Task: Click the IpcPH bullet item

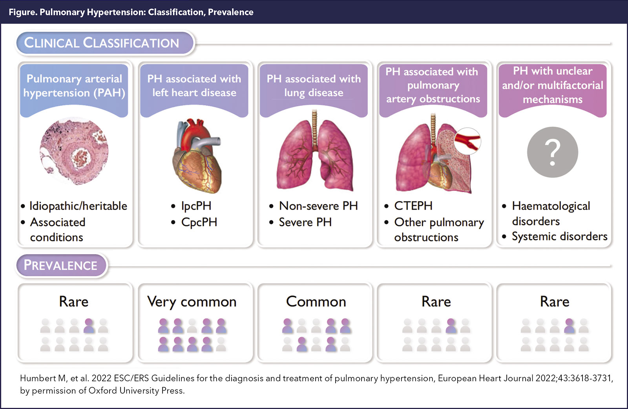Action: 196,206
